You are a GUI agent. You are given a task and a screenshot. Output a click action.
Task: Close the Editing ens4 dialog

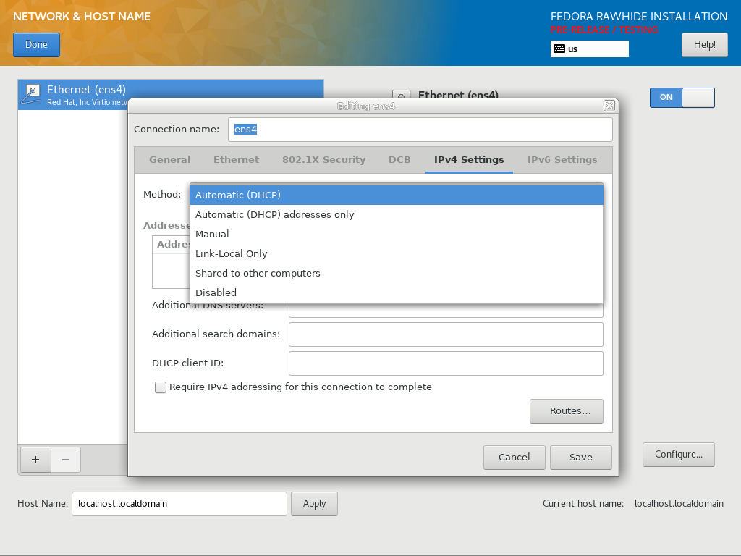(x=609, y=106)
